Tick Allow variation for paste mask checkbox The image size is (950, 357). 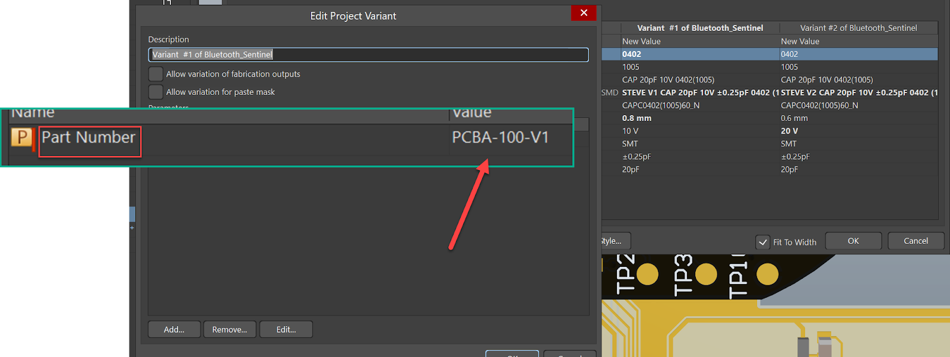[156, 92]
